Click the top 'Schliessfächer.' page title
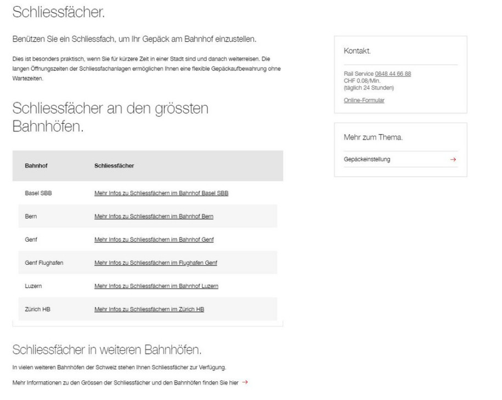Viewport: 502px width, 400px height. (59, 12)
